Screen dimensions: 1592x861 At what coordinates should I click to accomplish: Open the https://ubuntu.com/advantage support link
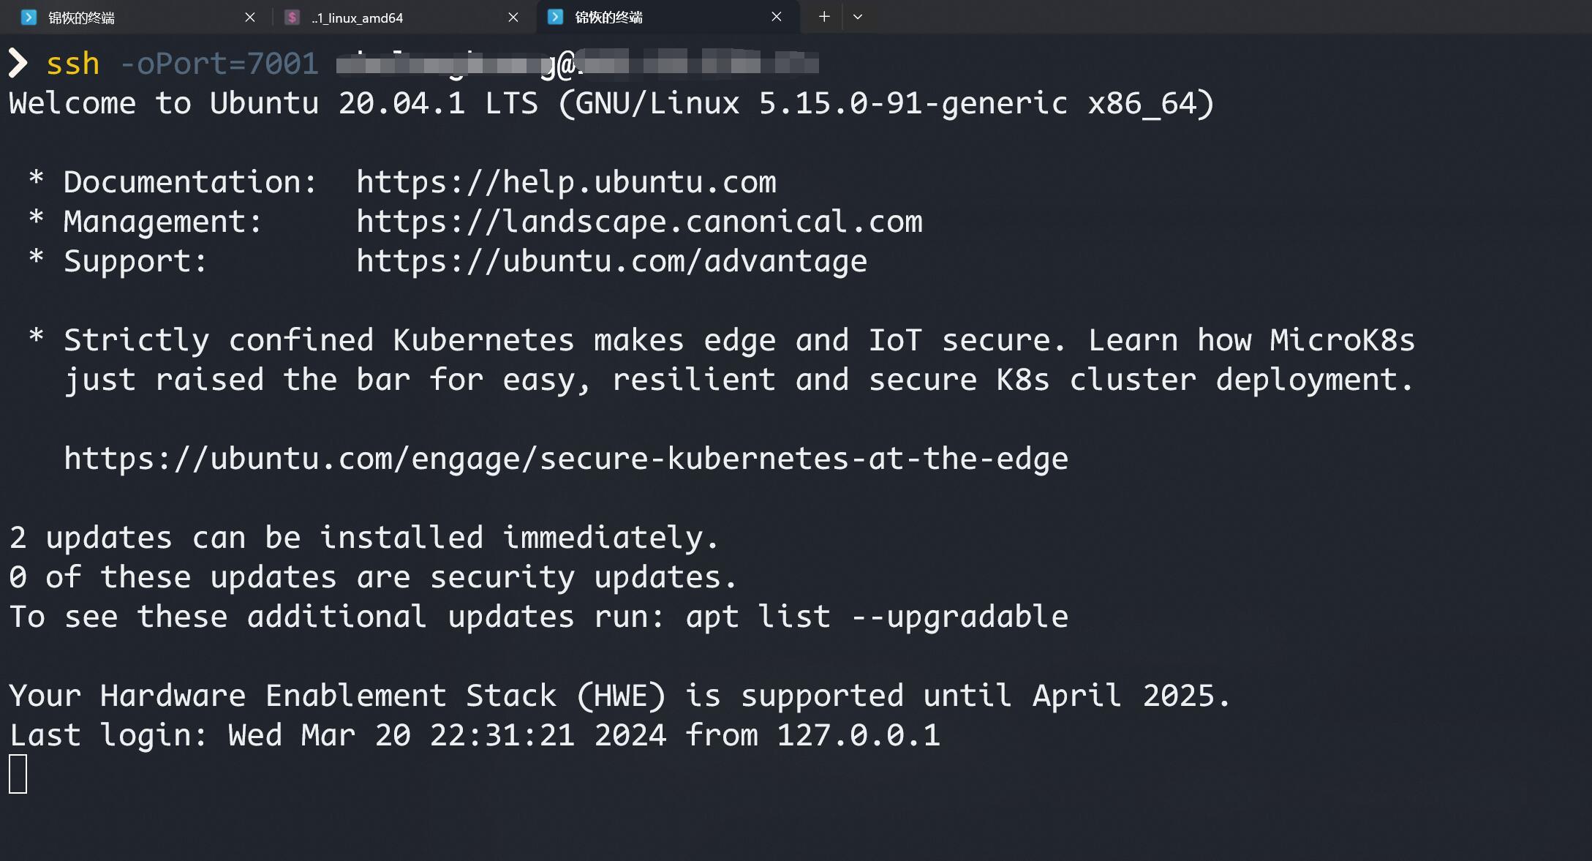pyautogui.click(x=611, y=261)
